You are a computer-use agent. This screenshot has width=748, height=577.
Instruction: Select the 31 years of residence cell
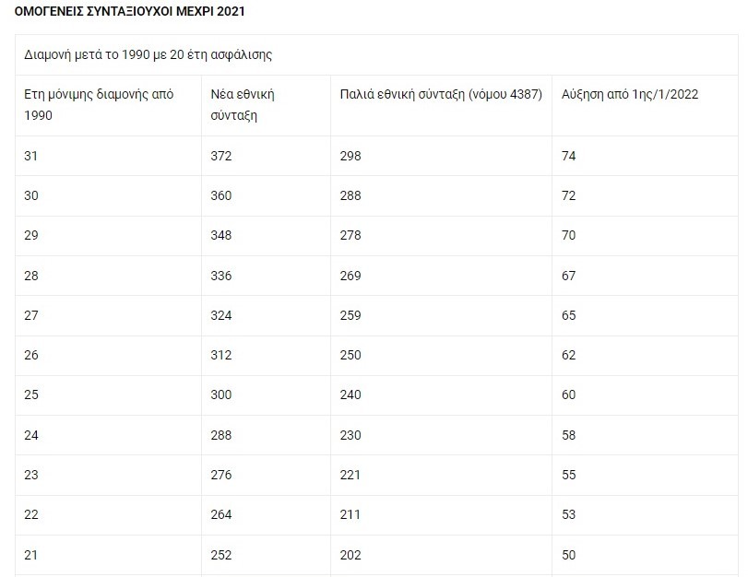31,157
